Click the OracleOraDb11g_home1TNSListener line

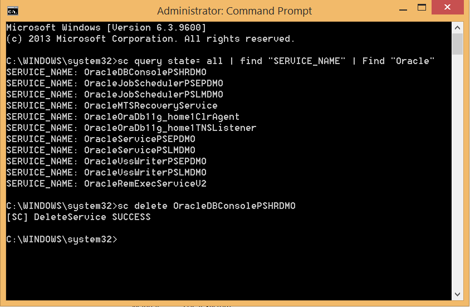click(x=131, y=128)
